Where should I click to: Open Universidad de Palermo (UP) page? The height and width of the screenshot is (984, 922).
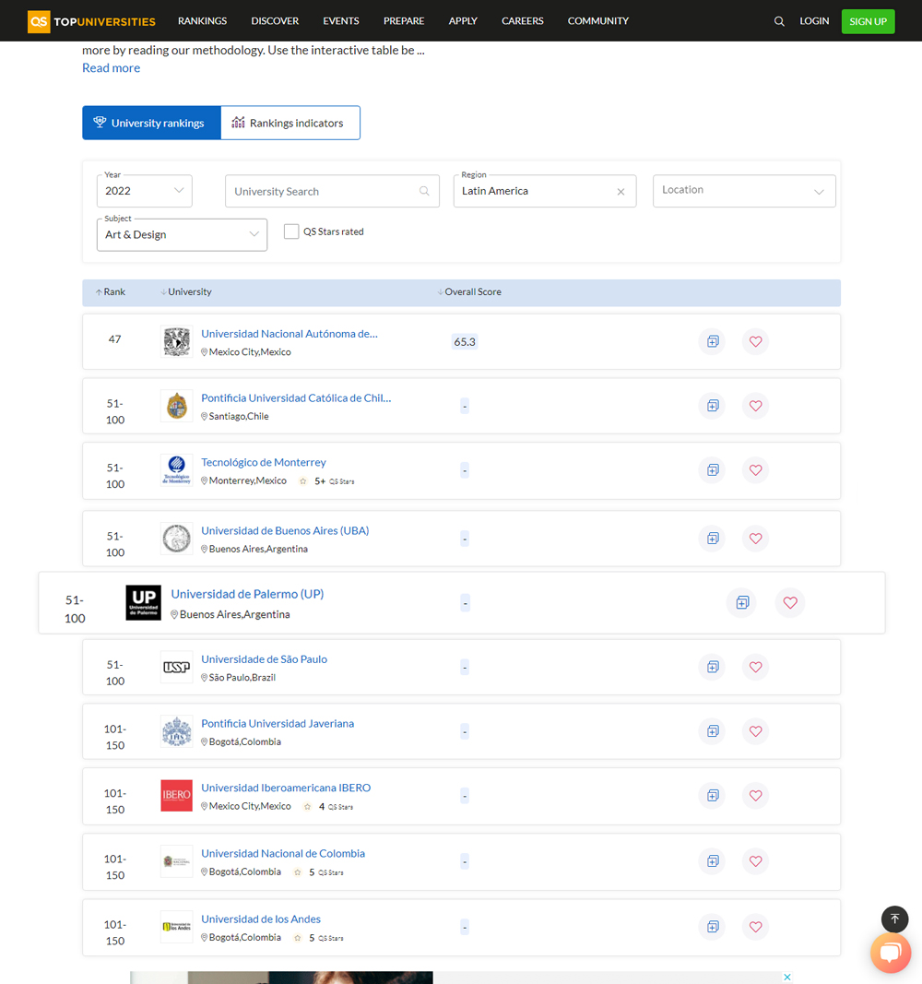[x=247, y=594]
